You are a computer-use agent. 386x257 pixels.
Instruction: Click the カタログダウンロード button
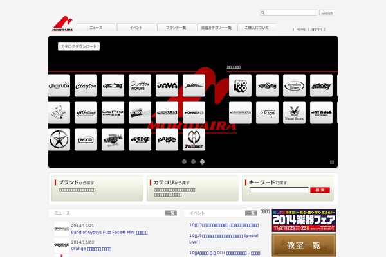(x=78, y=46)
